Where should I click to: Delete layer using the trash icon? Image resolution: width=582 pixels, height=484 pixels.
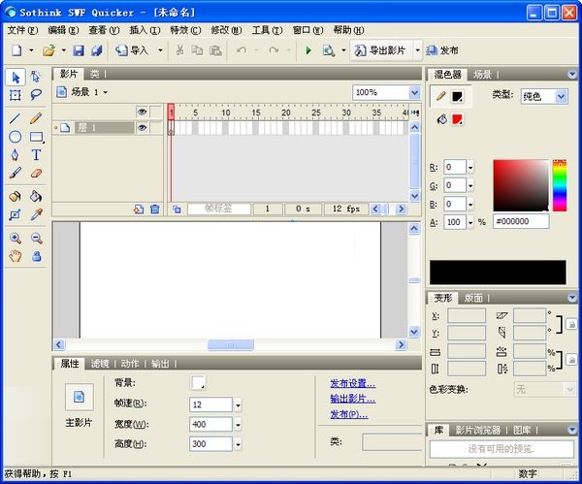click(154, 209)
